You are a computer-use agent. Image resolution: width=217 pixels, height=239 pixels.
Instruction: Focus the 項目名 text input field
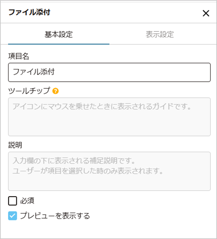pos(109,72)
